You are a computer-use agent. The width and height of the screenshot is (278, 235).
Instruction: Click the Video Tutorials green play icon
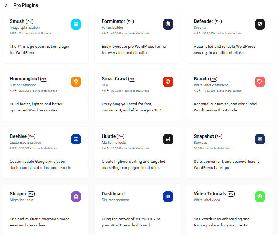(x=260, y=197)
